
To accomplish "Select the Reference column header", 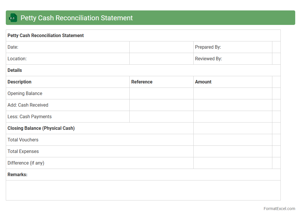I will [161, 82].
